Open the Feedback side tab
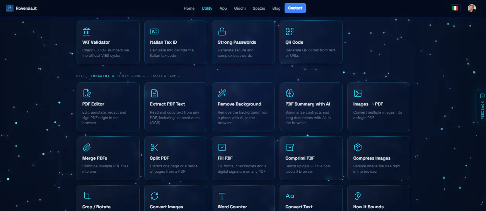The image size is (486, 211). click(482, 106)
